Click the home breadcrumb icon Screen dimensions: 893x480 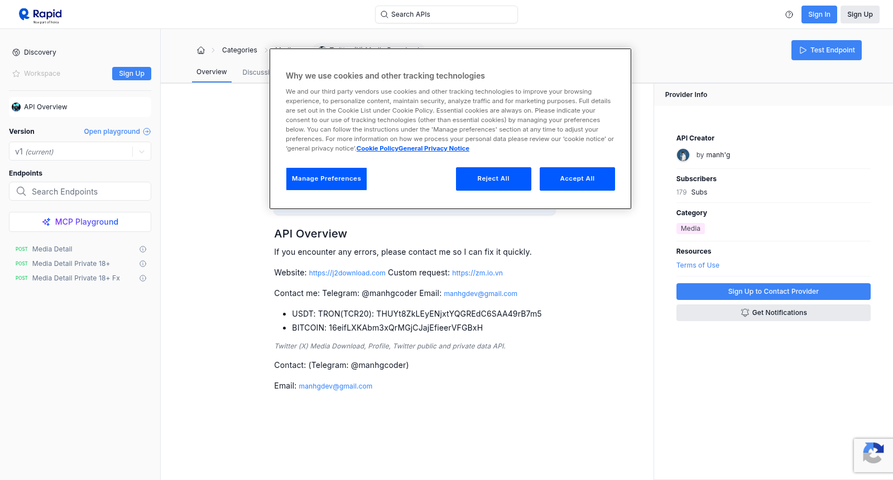pos(201,50)
